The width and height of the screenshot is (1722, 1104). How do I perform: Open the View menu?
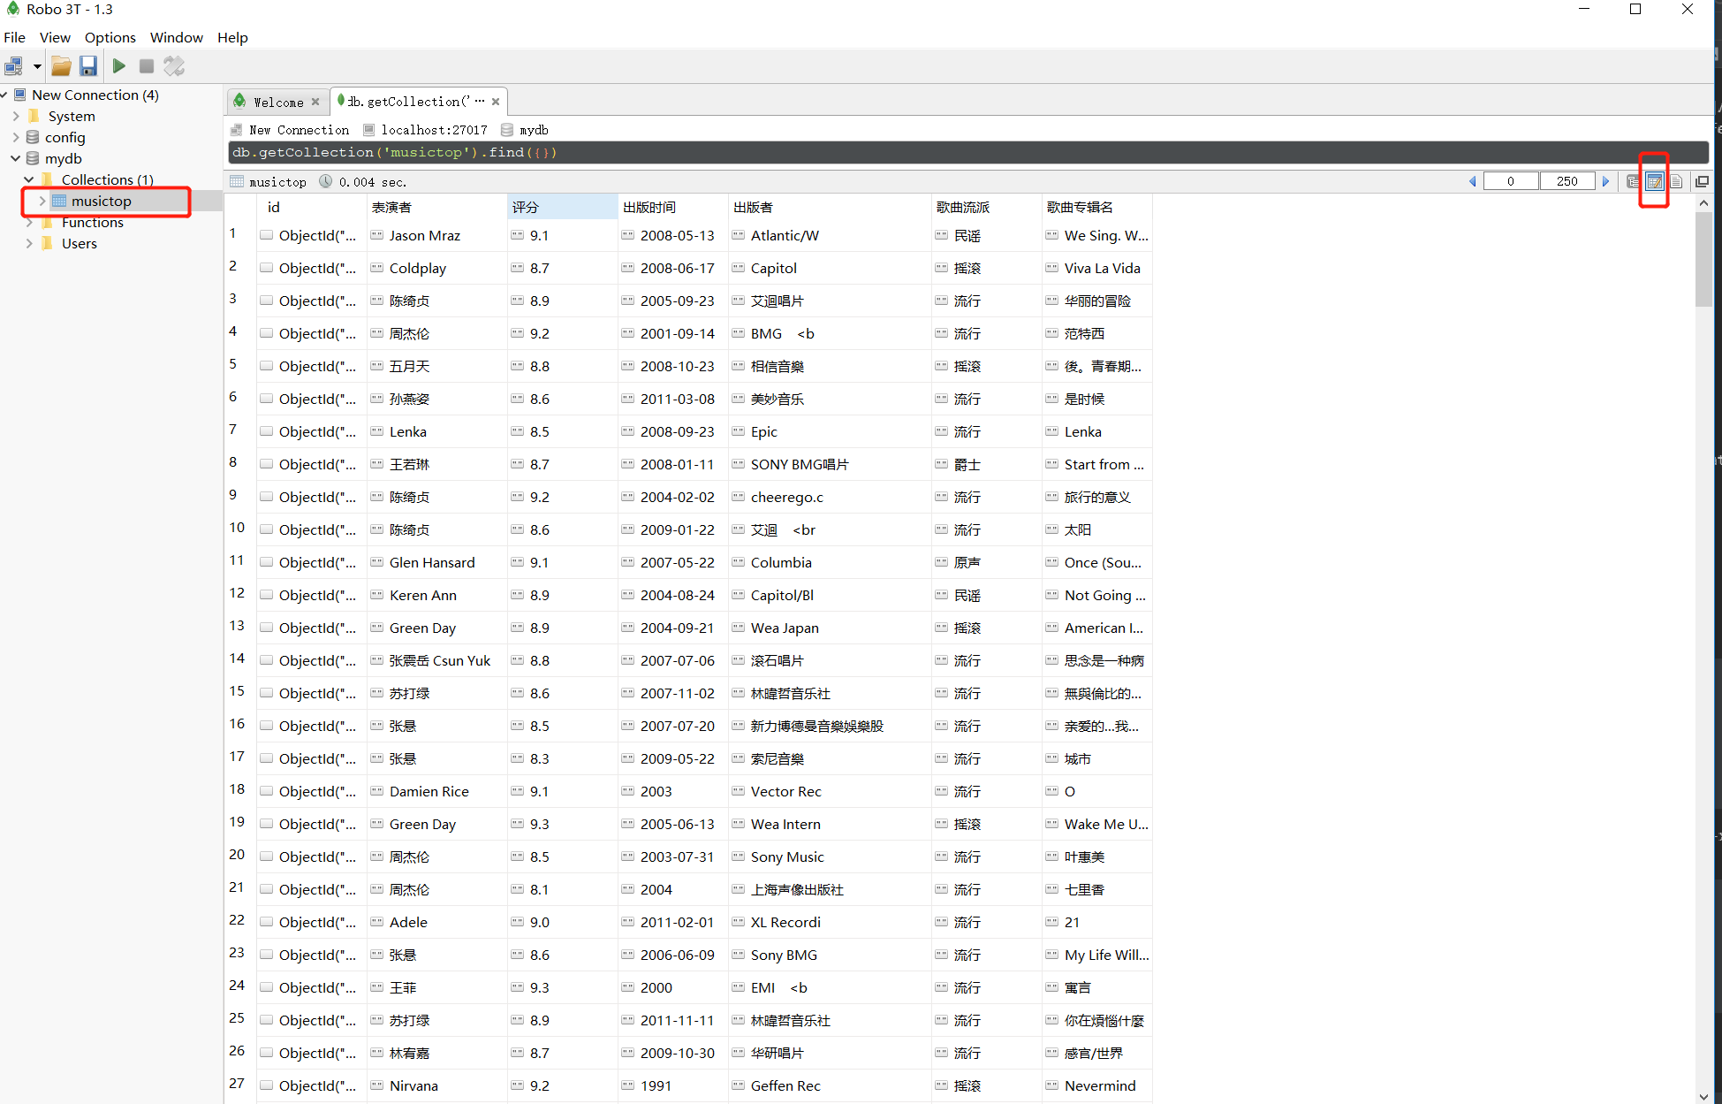pos(55,37)
